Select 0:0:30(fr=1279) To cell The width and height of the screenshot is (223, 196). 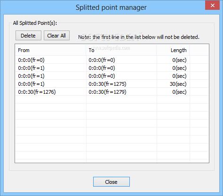tap(107, 92)
